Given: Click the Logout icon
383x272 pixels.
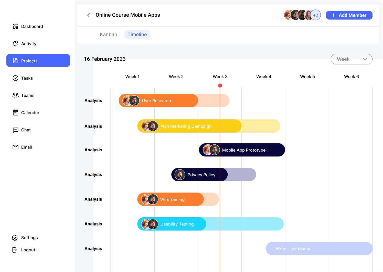Looking at the screenshot, I should pos(15,250).
